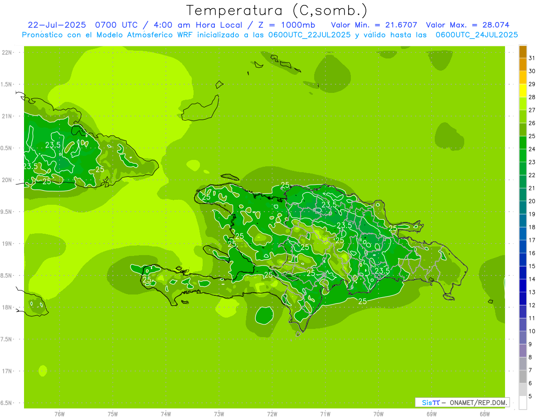Click the 68W longitude axis label
544x420 pixels.
click(485, 414)
